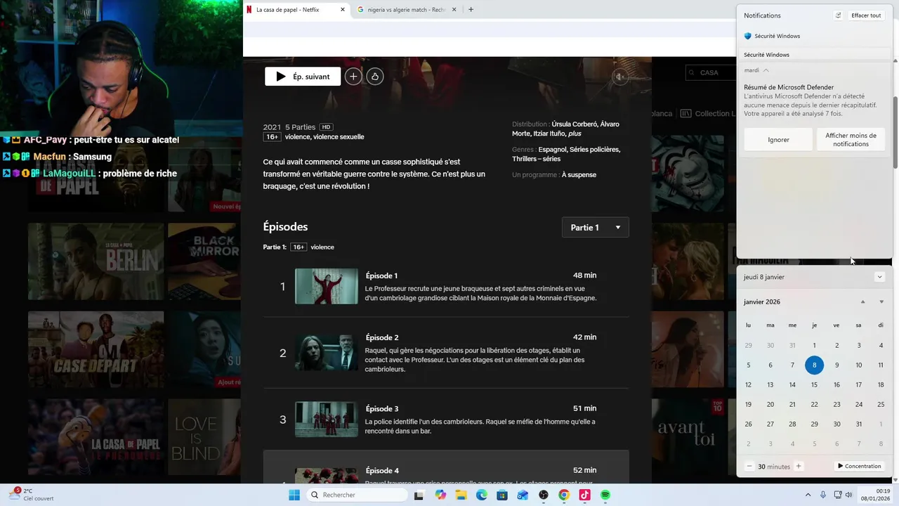Rate the series with the thumbs-up icon
The width and height of the screenshot is (899, 506).
(375, 77)
